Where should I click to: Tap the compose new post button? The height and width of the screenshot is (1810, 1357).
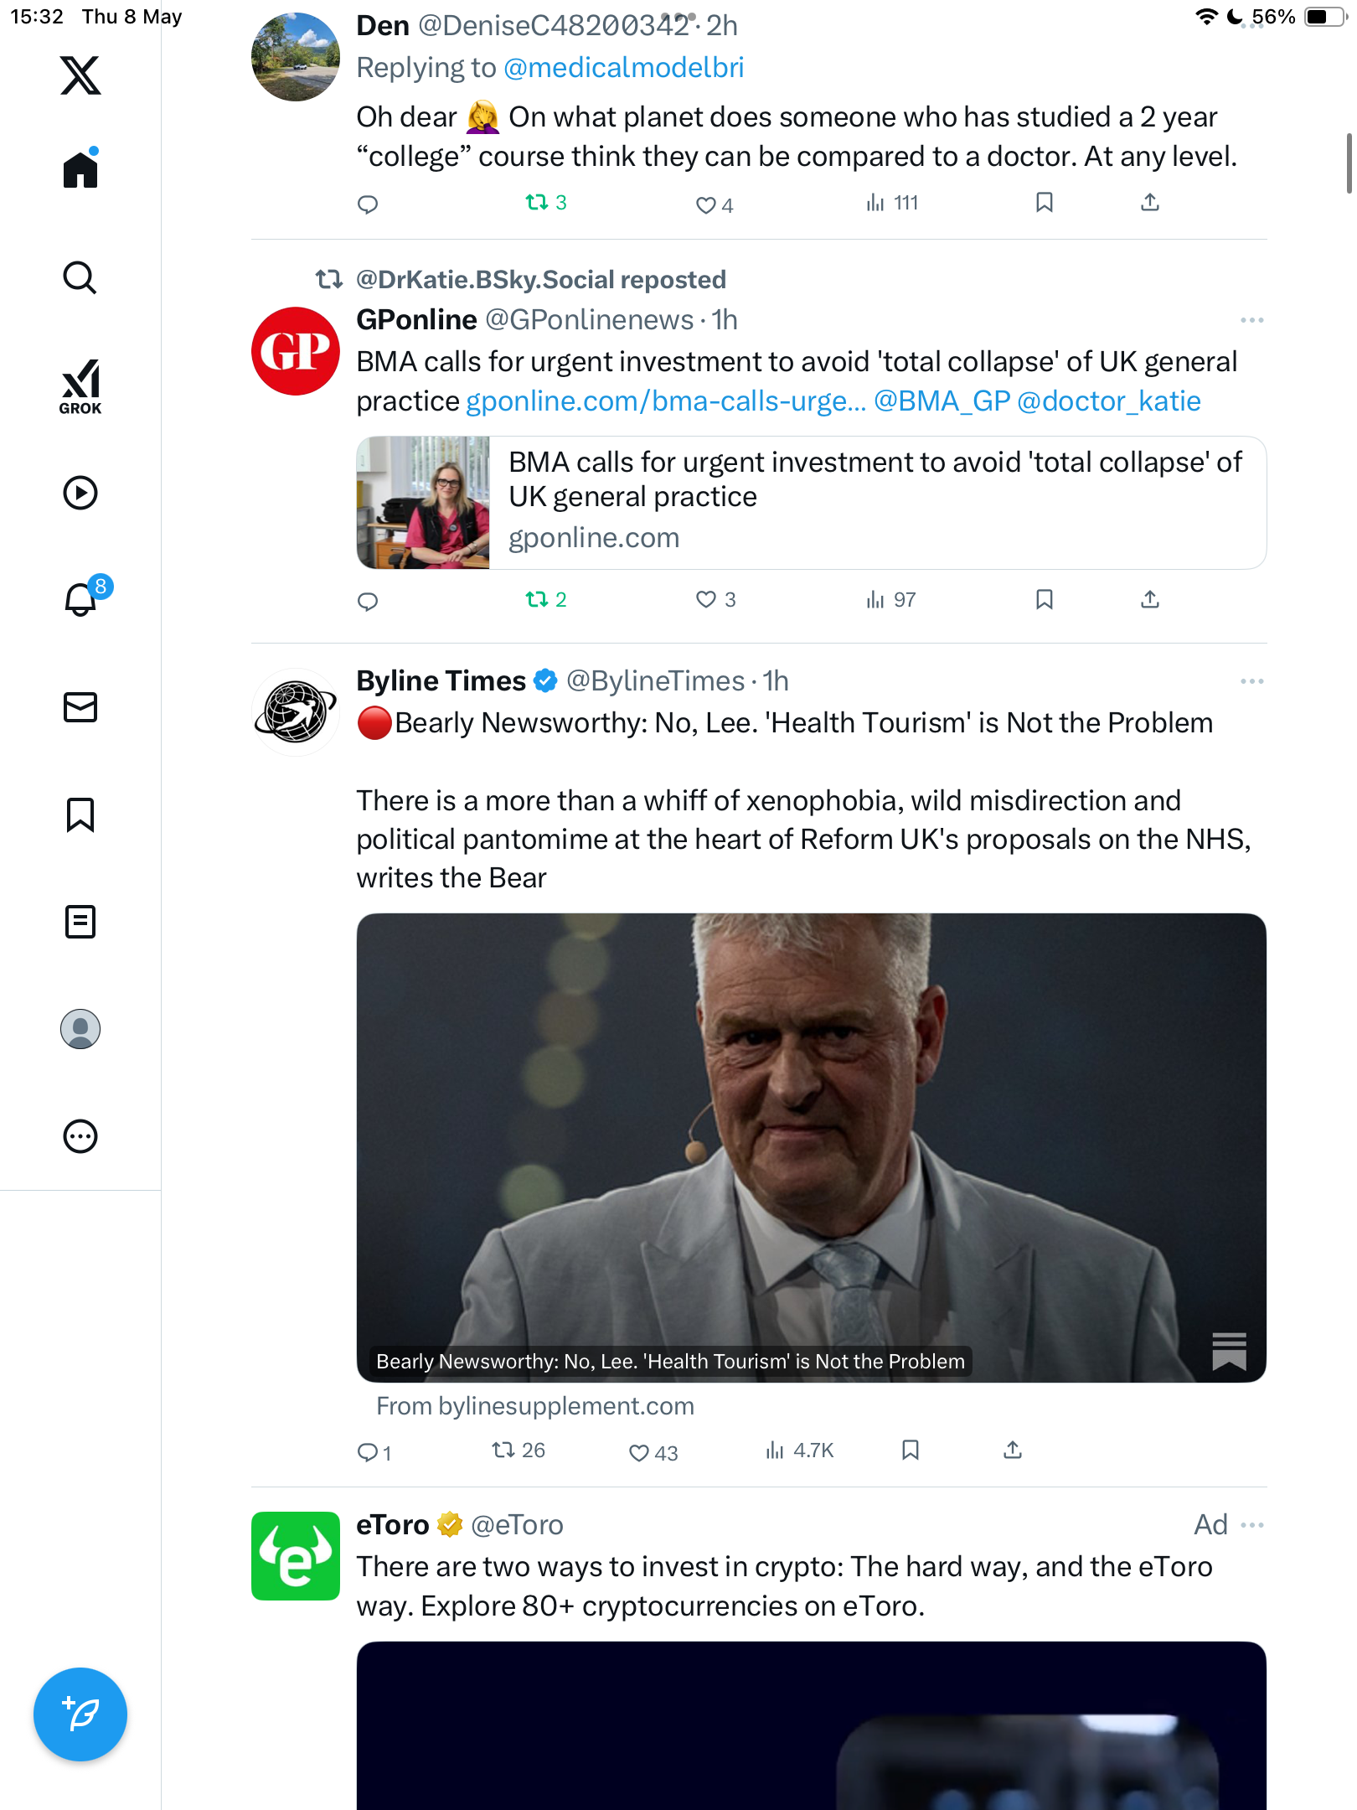80,1714
